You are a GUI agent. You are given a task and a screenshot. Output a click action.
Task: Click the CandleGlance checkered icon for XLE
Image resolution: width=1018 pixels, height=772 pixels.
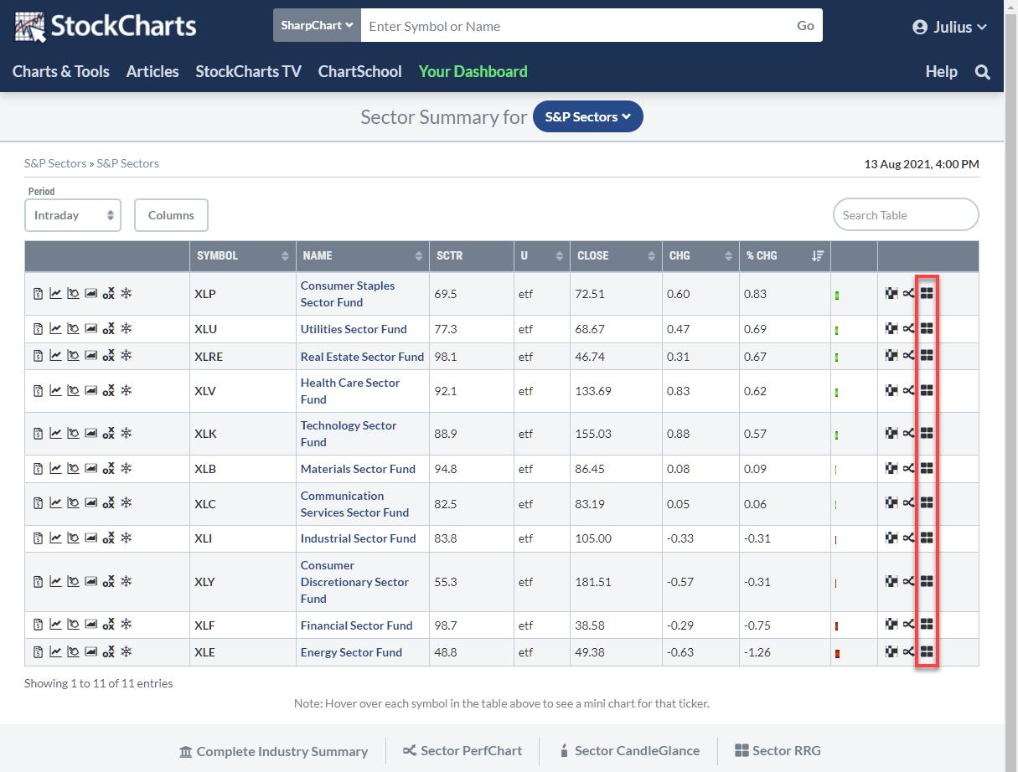click(891, 651)
